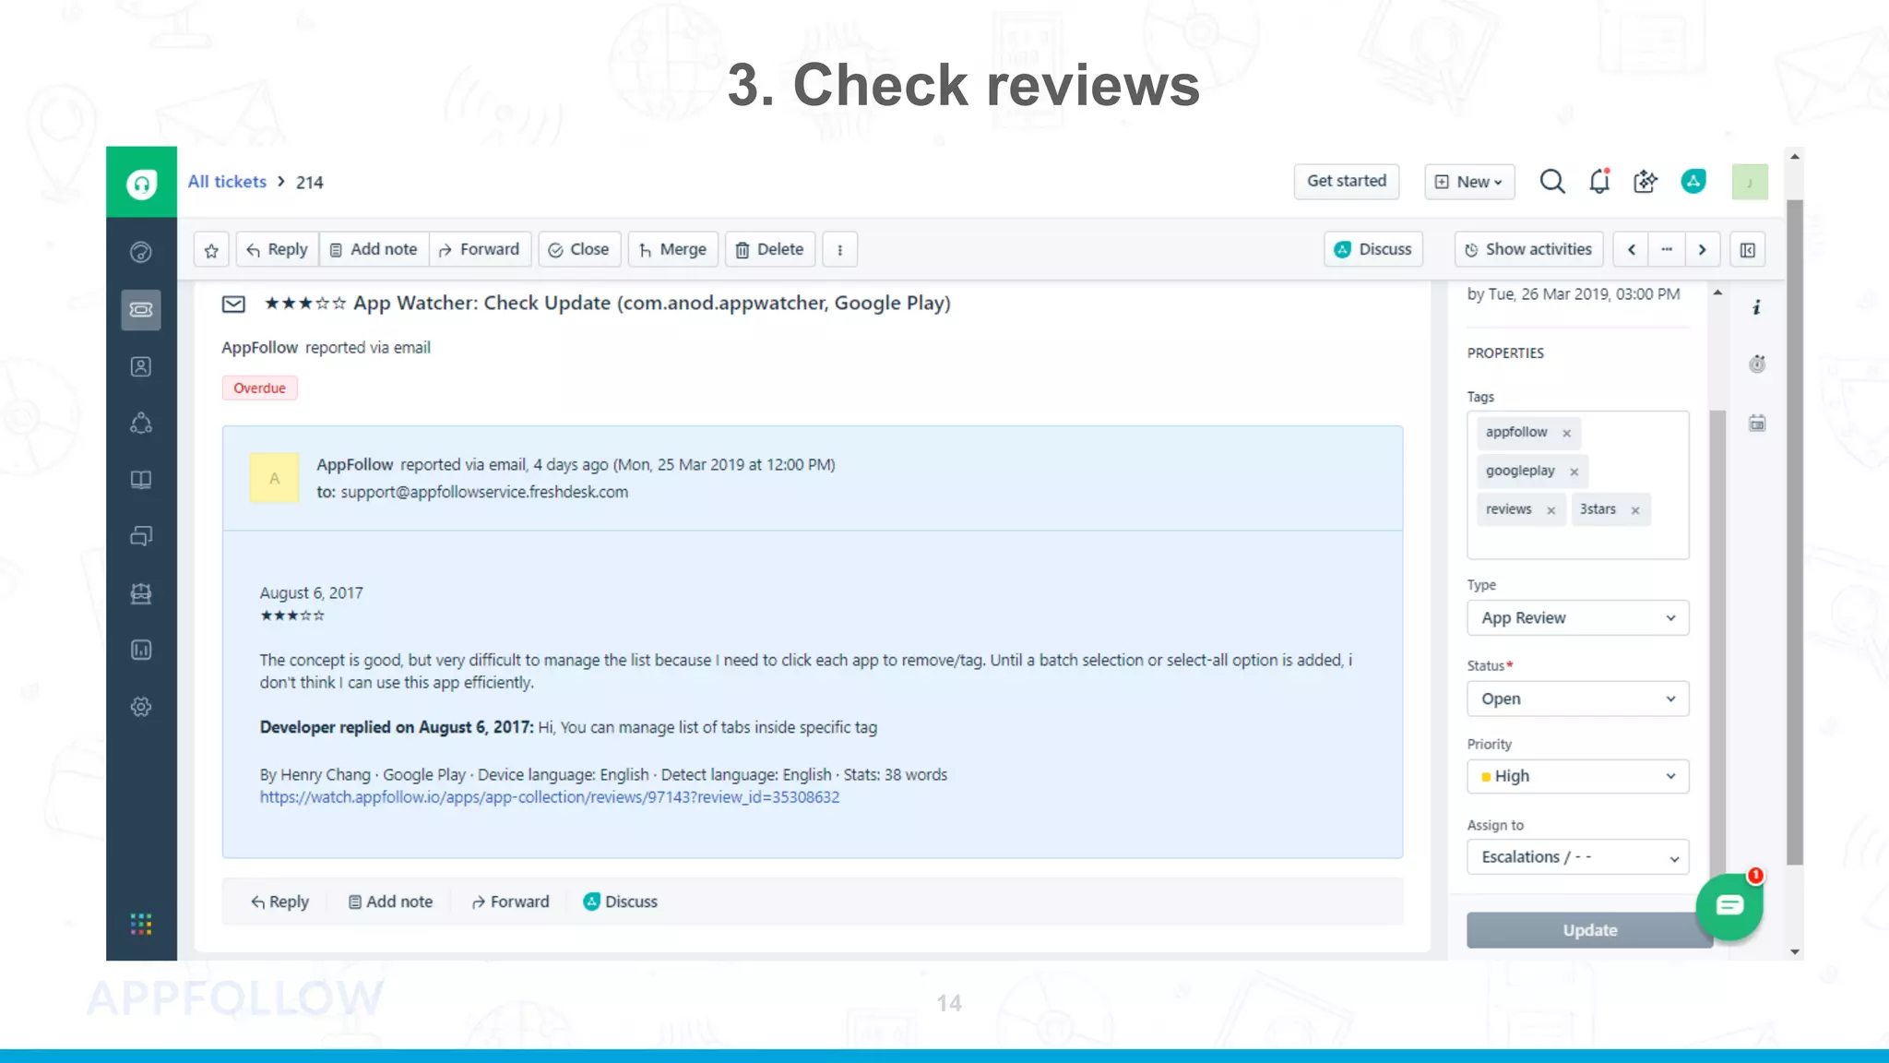Viewport: 1889px width, 1063px height.
Task: Click Reply in the top toolbar
Action: click(278, 250)
